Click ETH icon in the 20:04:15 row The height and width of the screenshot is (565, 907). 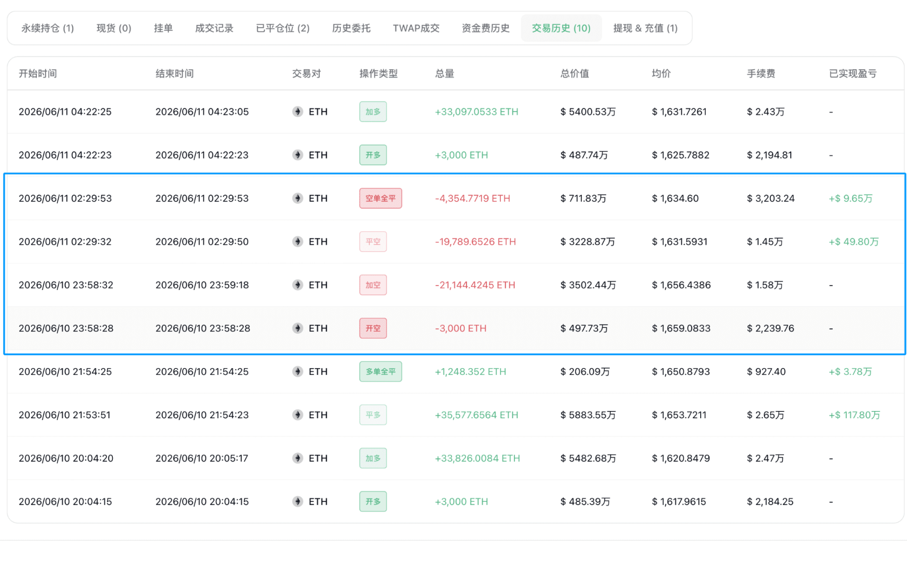pyautogui.click(x=298, y=501)
